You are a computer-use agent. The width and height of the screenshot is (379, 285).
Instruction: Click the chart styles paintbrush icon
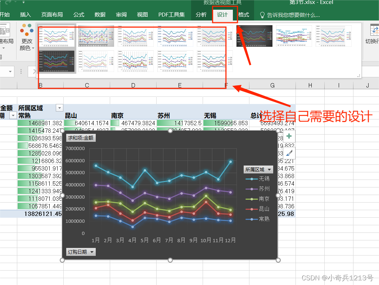click(289, 153)
